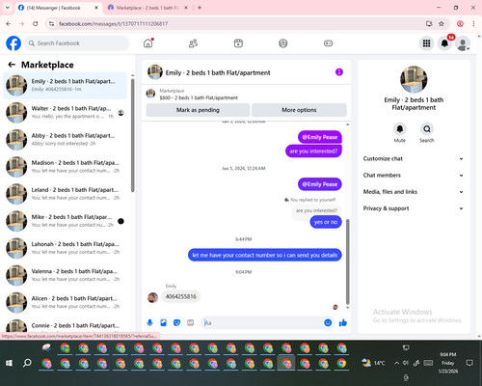Open the tab search dropdown arrow
The width and height of the screenshot is (482, 386).
point(8,8)
